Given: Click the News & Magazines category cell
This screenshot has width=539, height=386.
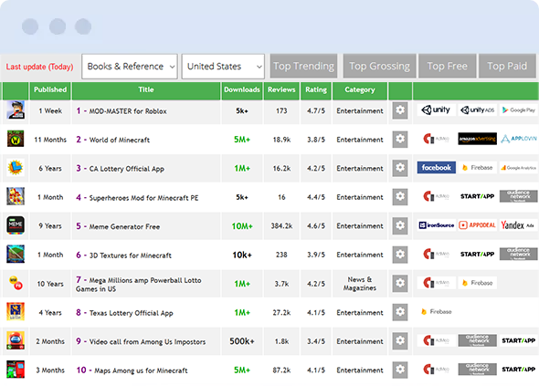Looking at the screenshot, I should (x=360, y=284).
